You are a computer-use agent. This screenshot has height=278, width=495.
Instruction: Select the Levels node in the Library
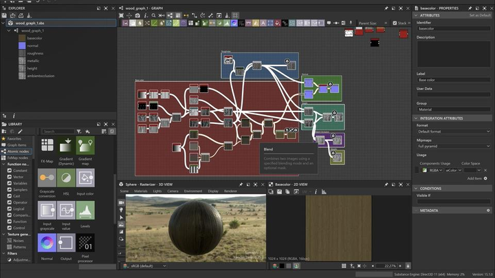85,210
